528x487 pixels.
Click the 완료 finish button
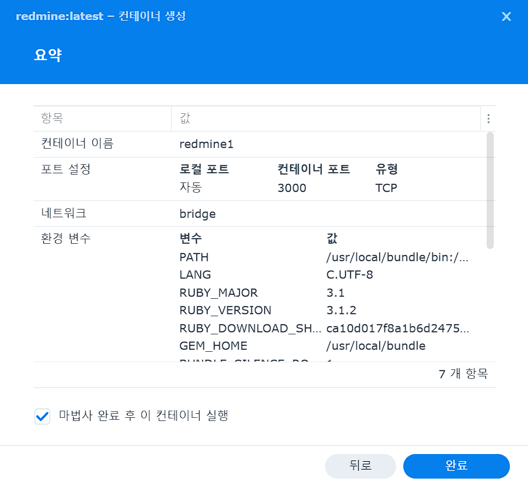pyautogui.click(x=456, y=466)
